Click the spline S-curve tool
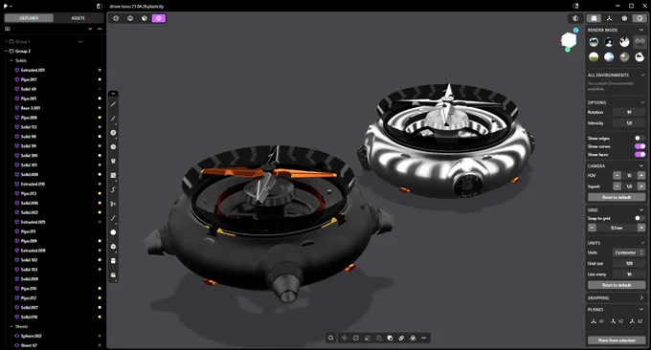 click(x=113, y=189)
